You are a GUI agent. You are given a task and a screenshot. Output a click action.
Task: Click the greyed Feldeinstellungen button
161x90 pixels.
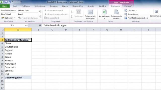point(28,18)
